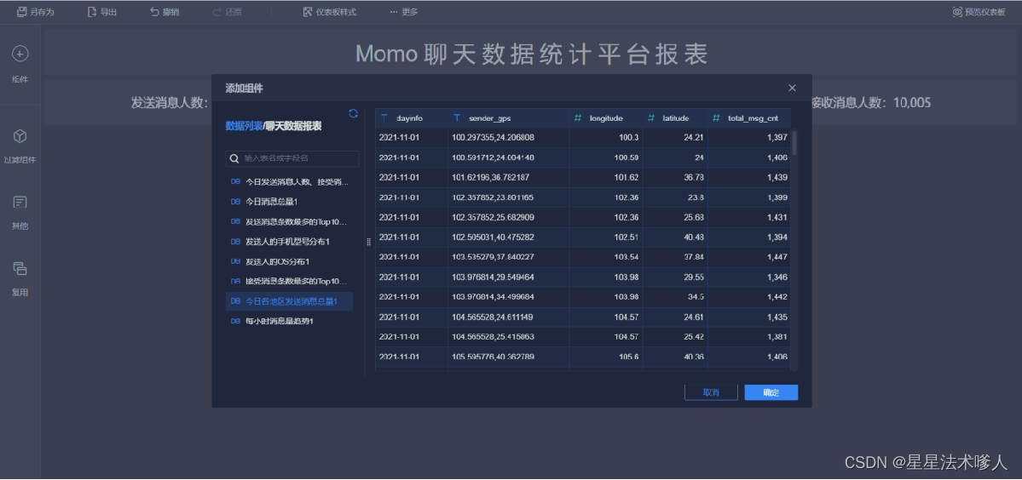Click the text-type T icon on dayinfo column
The image size is (1022, 480).
tap(384, 118)
